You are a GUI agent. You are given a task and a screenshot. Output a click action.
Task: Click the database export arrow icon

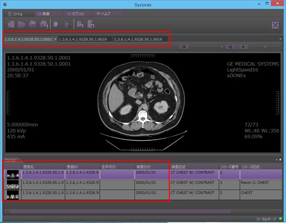point(80,24)
